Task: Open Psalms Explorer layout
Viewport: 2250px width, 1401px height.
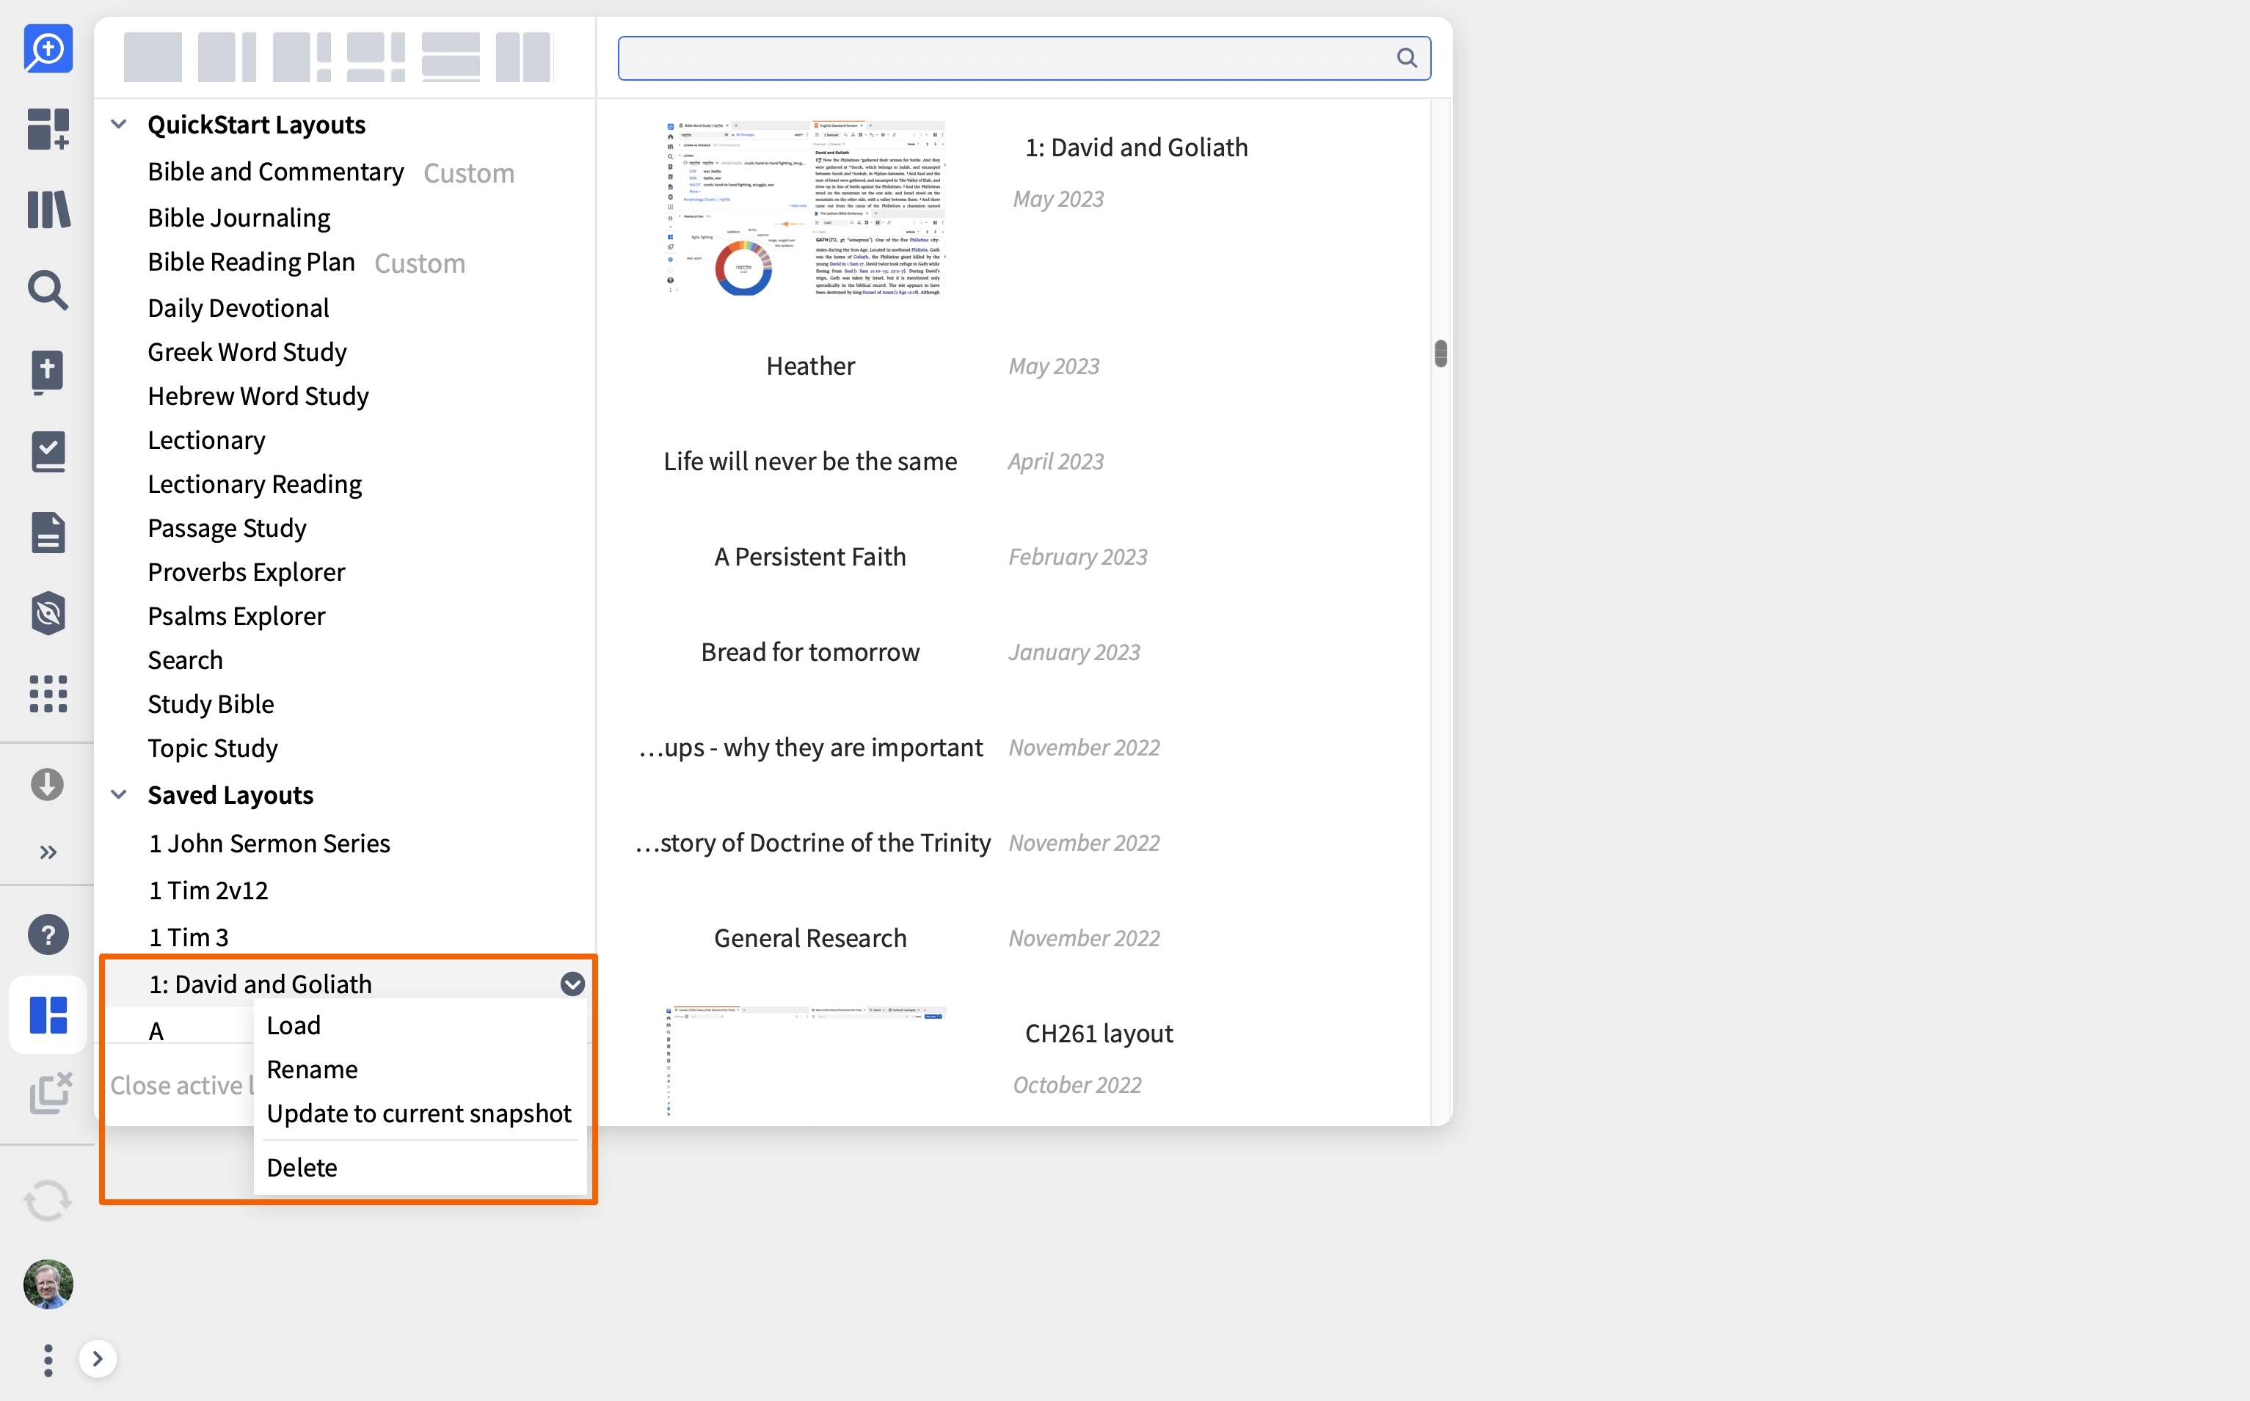Action: coord(236,616)
